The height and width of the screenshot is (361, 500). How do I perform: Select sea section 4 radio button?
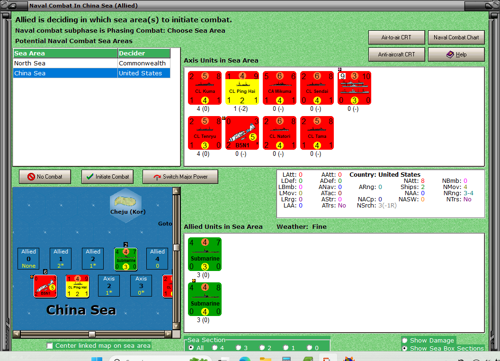click(214, 348)
